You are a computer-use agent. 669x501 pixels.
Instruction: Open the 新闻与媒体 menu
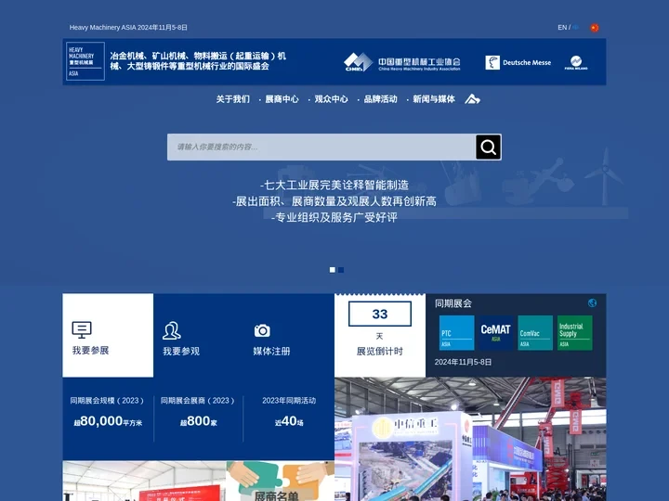point(434,99)
